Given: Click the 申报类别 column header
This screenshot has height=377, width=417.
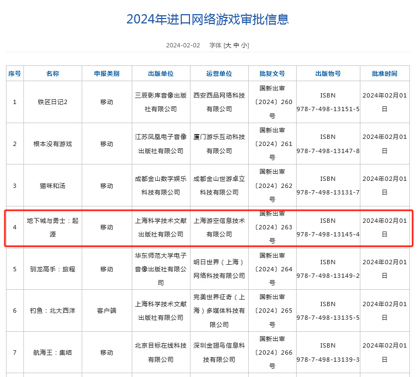Looking at the screenshot, I should pyautogui.click(x=107, y=74).
